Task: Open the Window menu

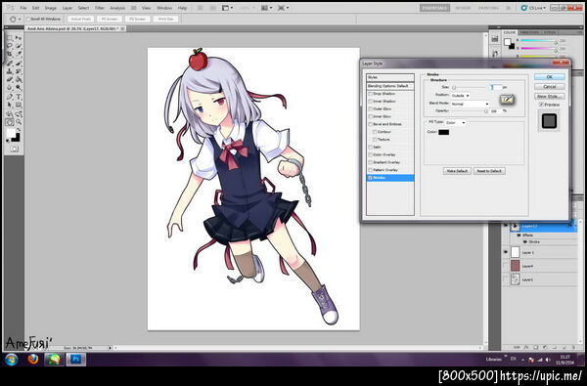Action: click(x=164, y=8)
